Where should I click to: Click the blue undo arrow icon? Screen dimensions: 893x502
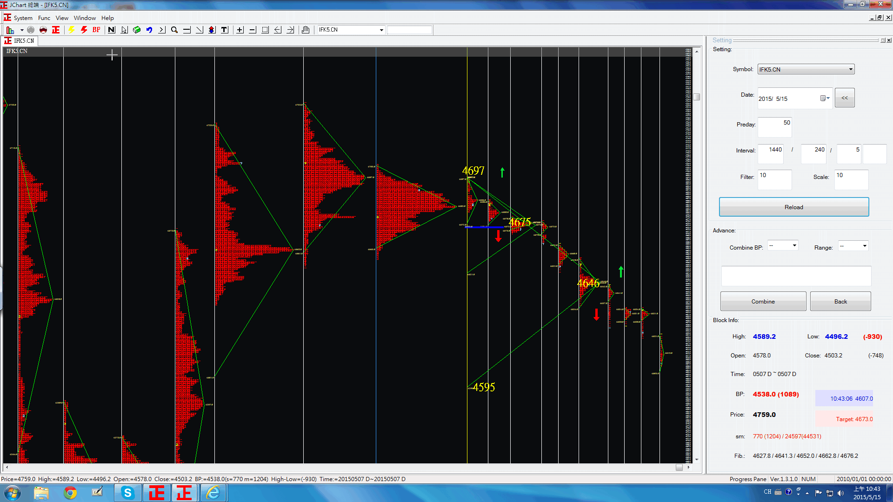tap(149, 30)
